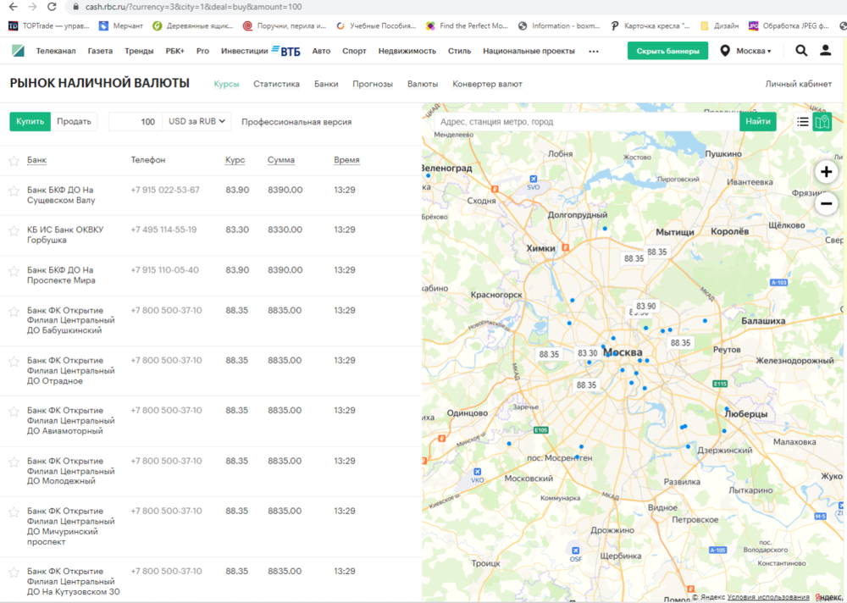This screenshot has width=847, height=603.
Task: Go to the Конвертер валют tab
Action: click(487, 84)
